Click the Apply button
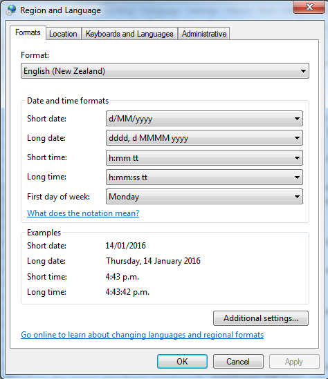The height and width of the screenshot is (379, 328). 294,362
